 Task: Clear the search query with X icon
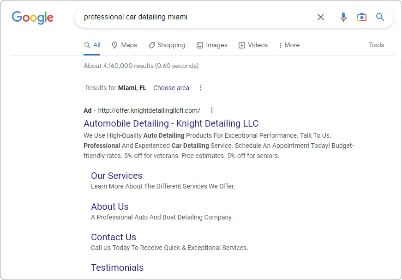click(x=320, y=17)
